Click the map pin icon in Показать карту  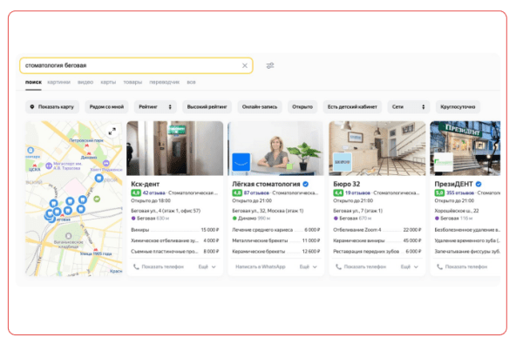[x=32, y=106]
